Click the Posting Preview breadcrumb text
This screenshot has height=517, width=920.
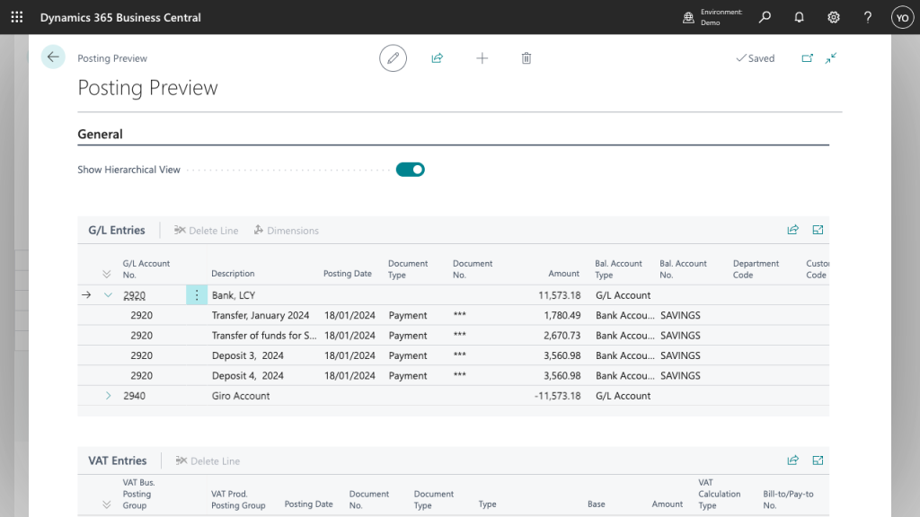pos(112,58)
